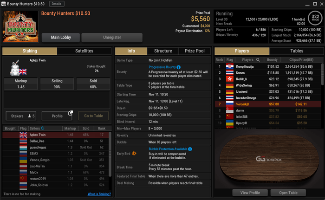Switch to the Staking tab
This screenshot has height=200, width=325.
pyautogui.click(x=30, y=51)
